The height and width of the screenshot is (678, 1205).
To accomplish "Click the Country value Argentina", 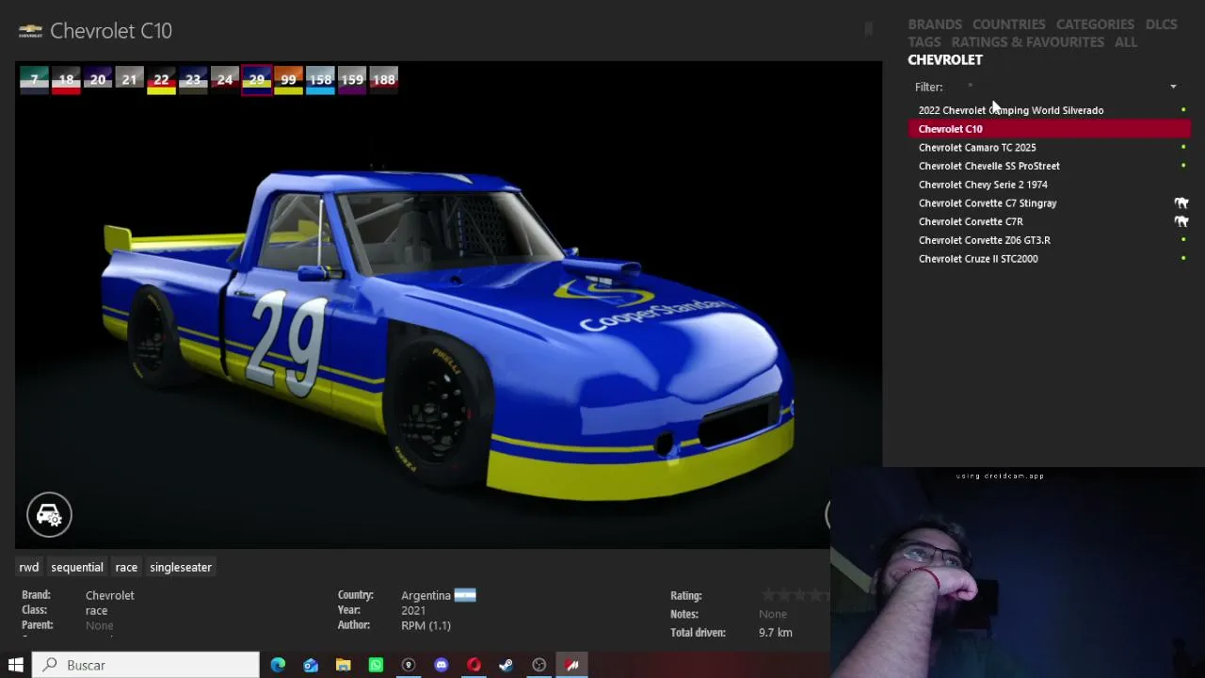I will pyautogui.click(x=426, y=595).
